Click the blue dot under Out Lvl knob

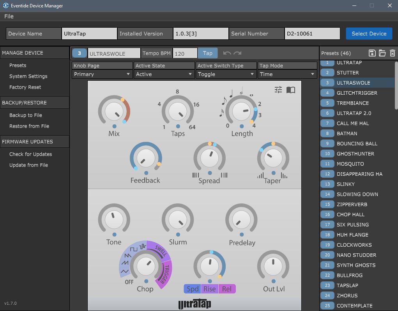(273, 281)
